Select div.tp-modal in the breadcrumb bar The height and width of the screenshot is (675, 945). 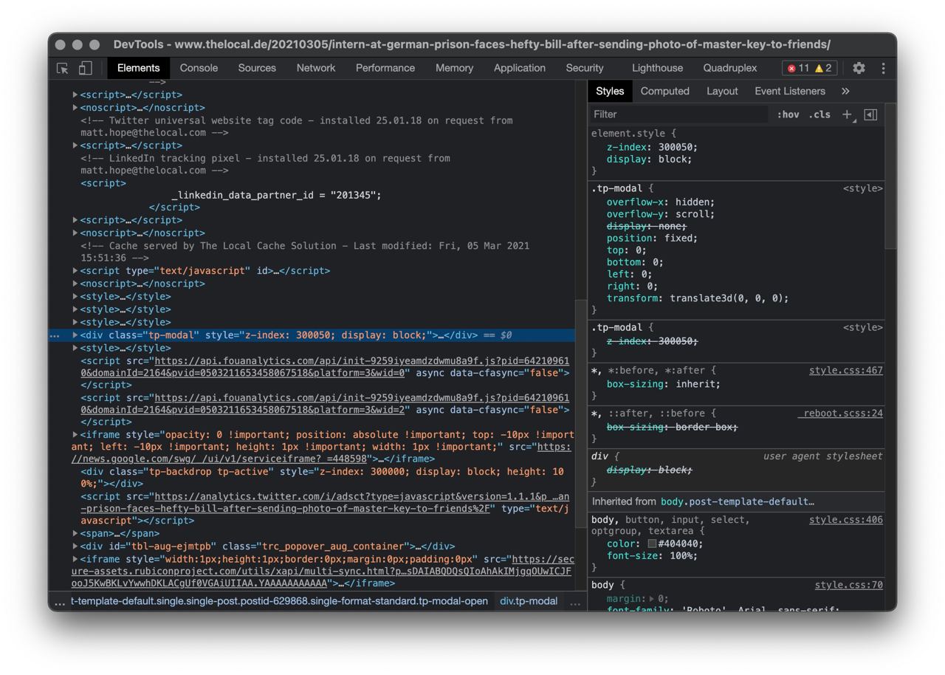(529, 601)
